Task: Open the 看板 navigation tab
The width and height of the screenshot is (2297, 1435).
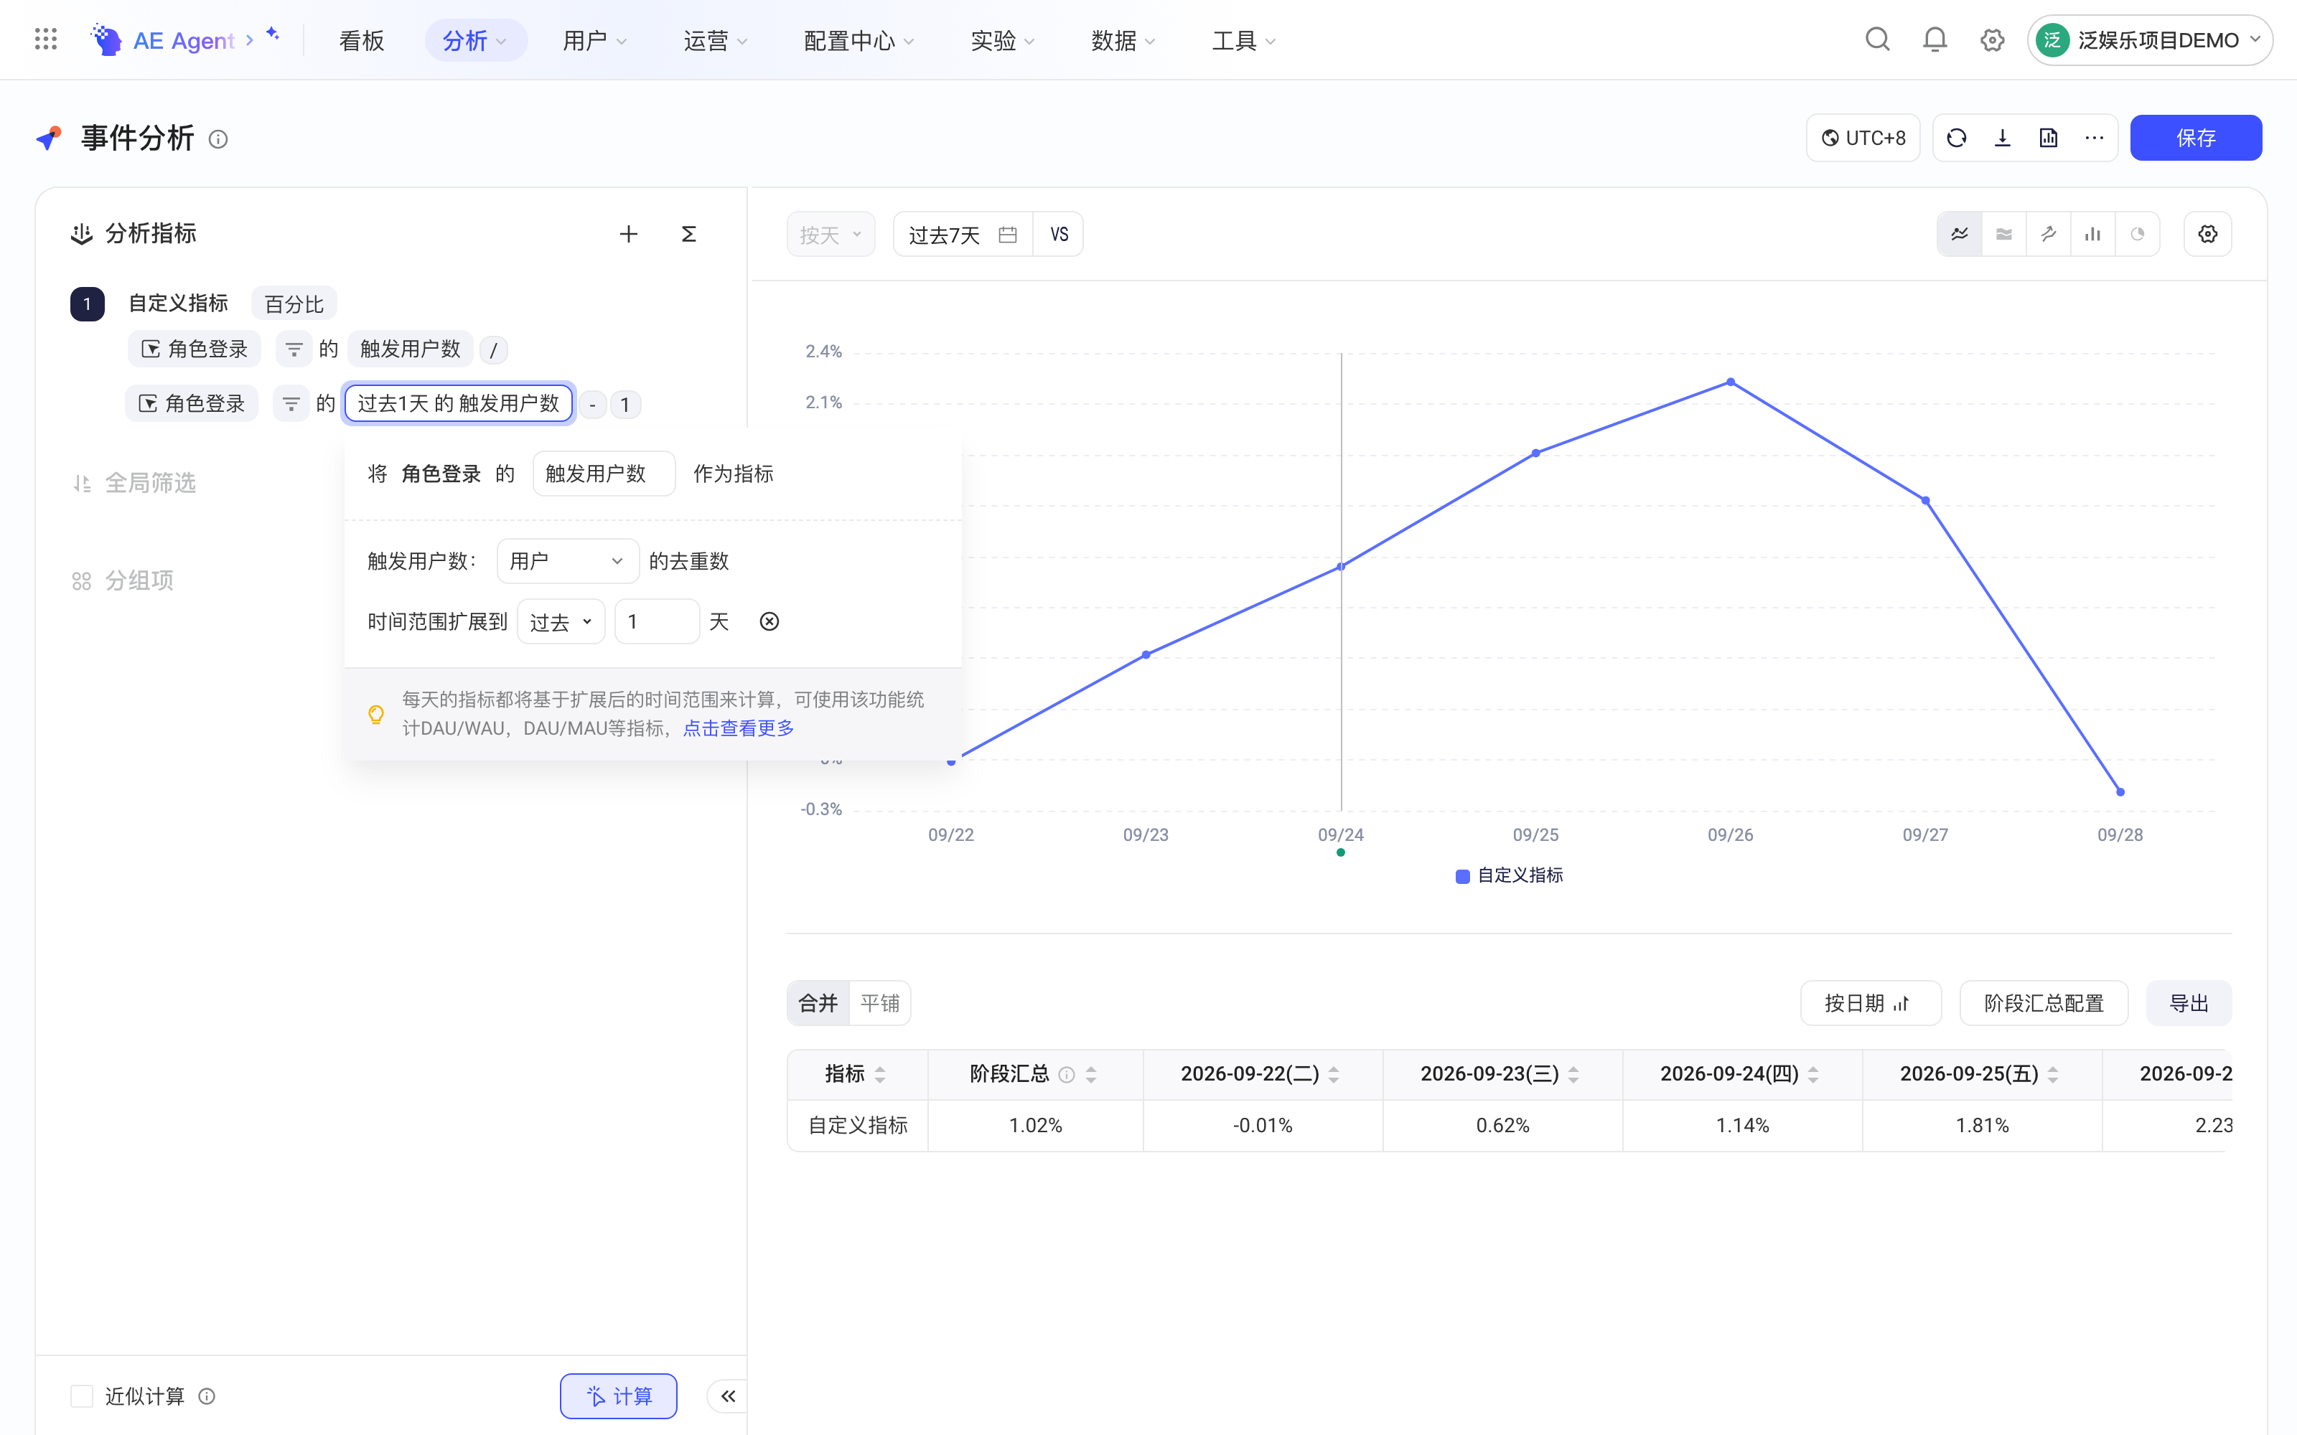Action: (362, 41)
